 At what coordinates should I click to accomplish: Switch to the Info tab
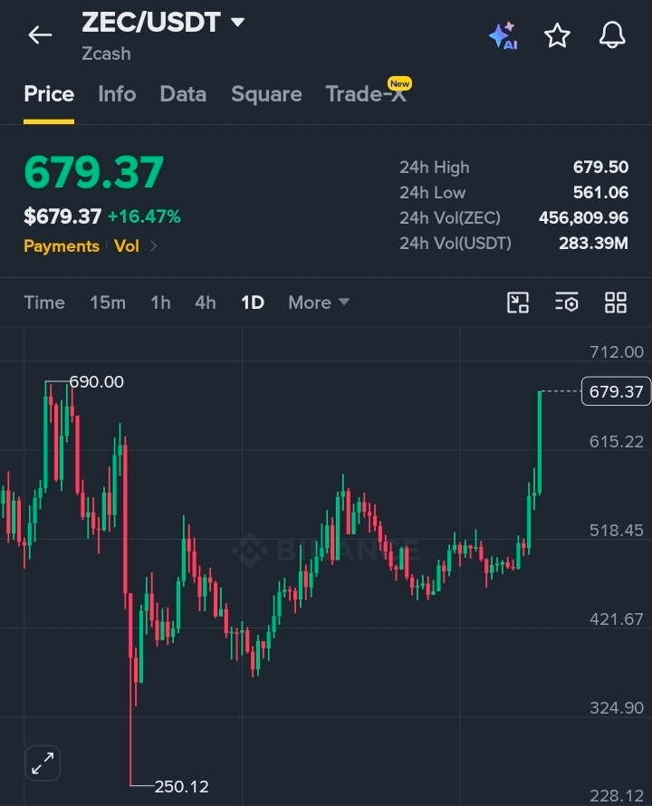tap(117, 94)
